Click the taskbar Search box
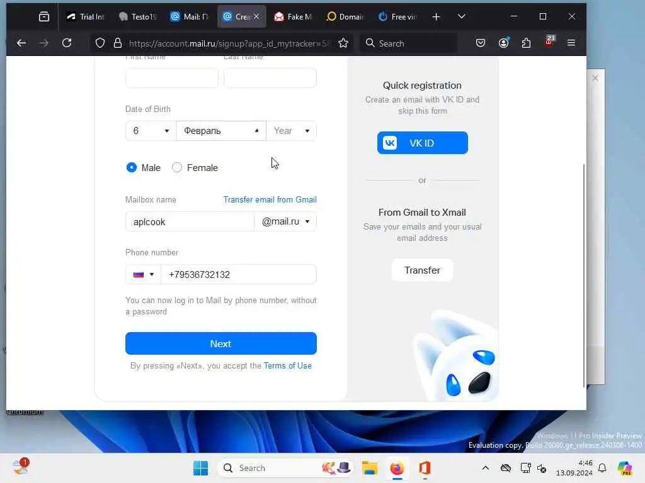Screen dimensions: 645x483 pos(285,468)
